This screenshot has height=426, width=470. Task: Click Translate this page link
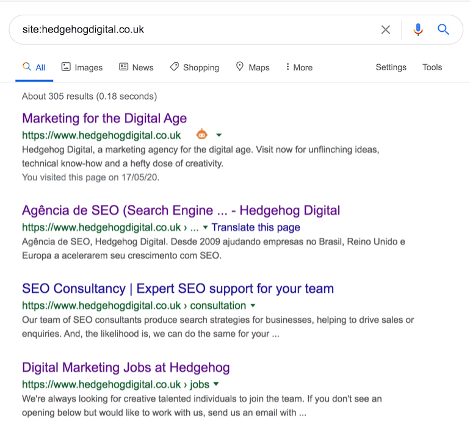[256, 227]
